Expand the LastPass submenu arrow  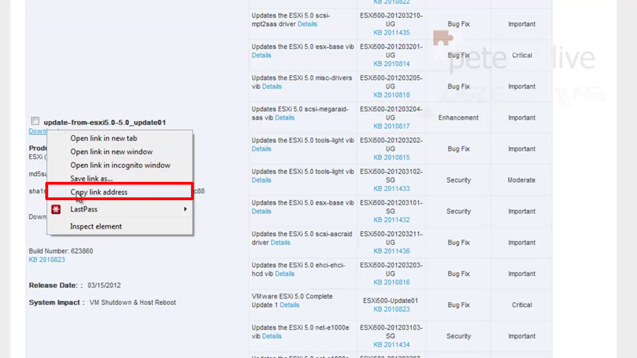[185, 209]
